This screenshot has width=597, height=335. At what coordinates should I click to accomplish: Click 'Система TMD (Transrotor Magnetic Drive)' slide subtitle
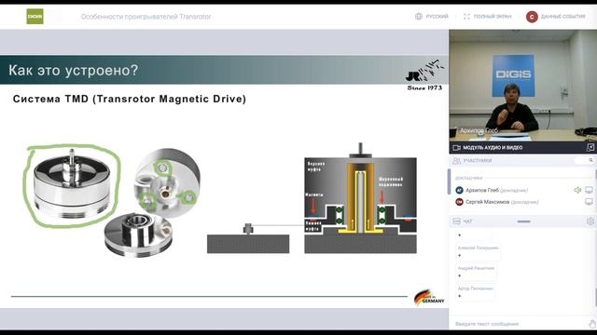pos(130,99)
